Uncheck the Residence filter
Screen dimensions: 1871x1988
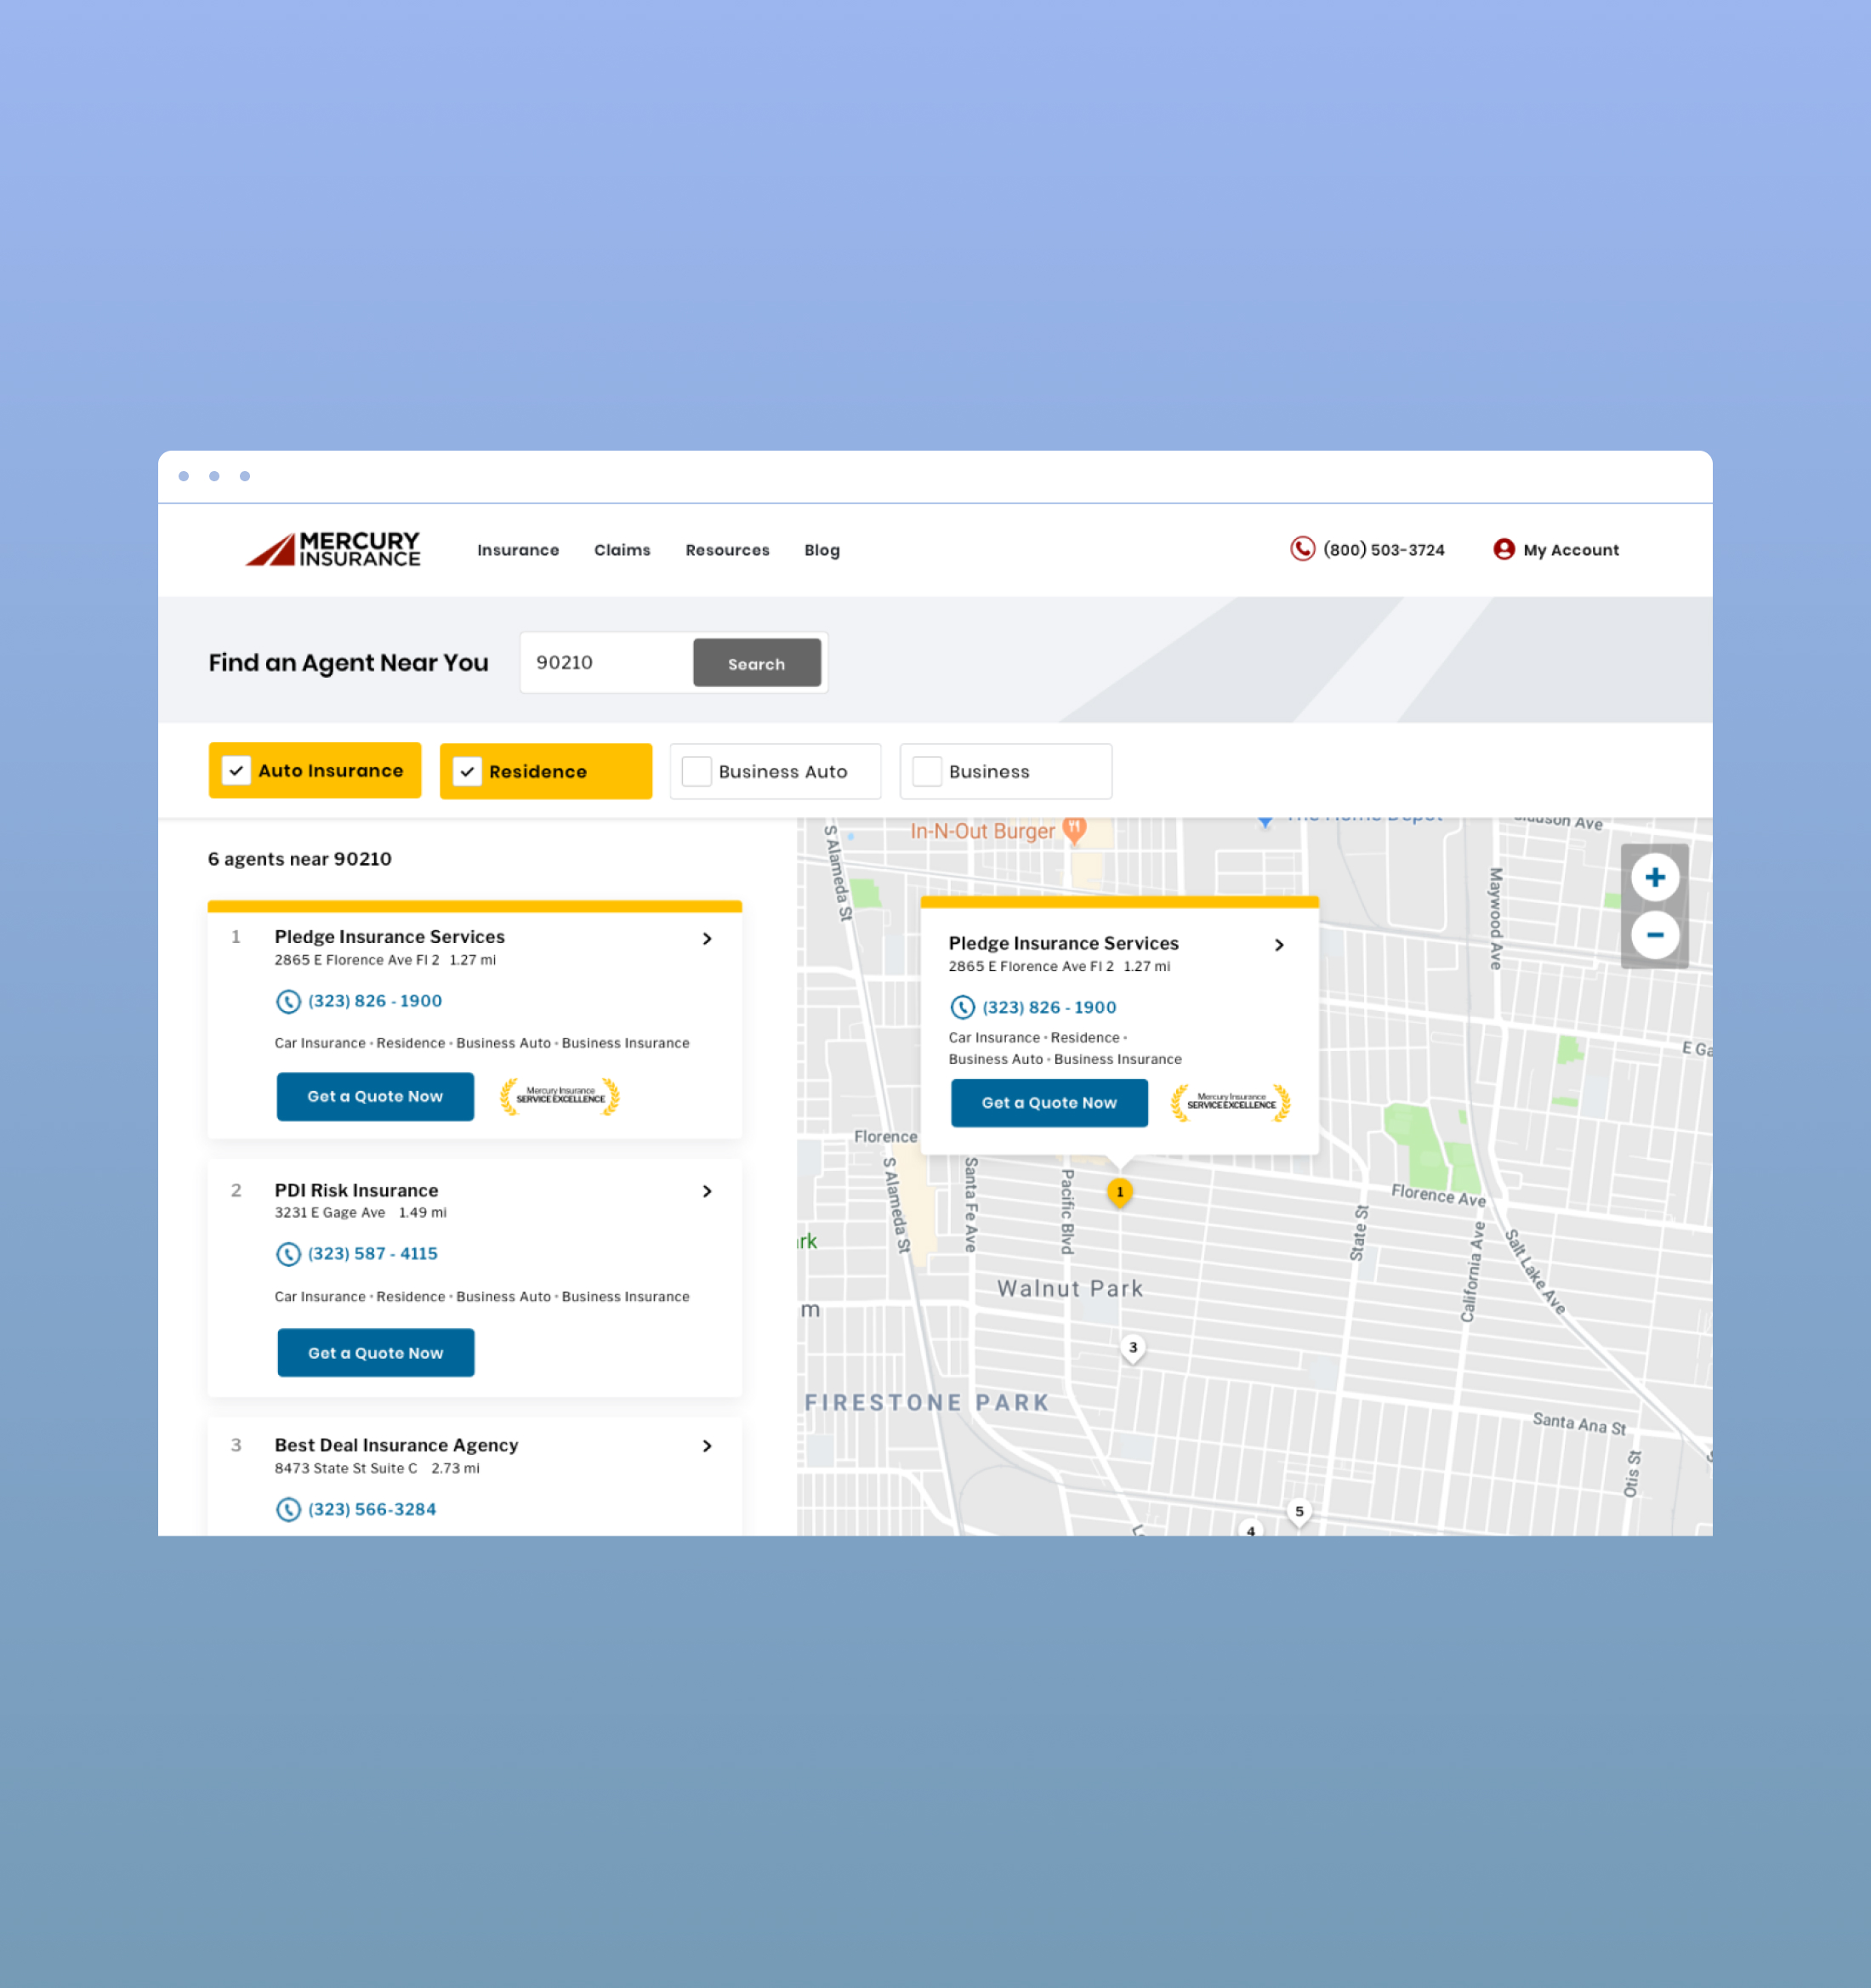[467, 772]
